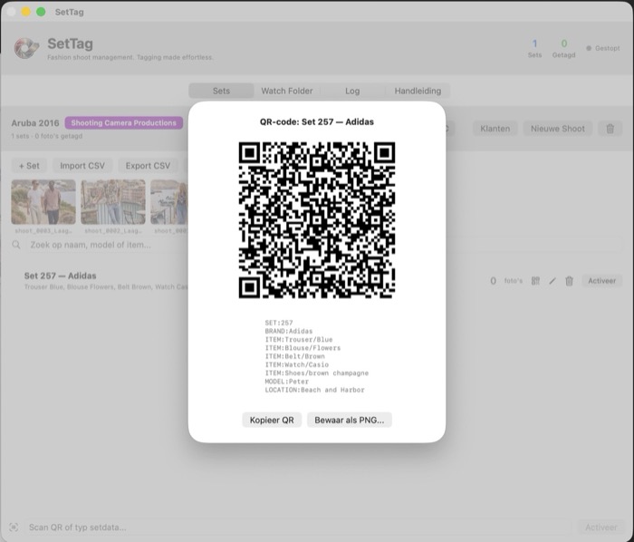Click Import CSV button

click(x=82, y=166)
